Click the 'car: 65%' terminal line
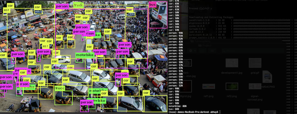This screenshot has width=297, height=114. [174, 4]
